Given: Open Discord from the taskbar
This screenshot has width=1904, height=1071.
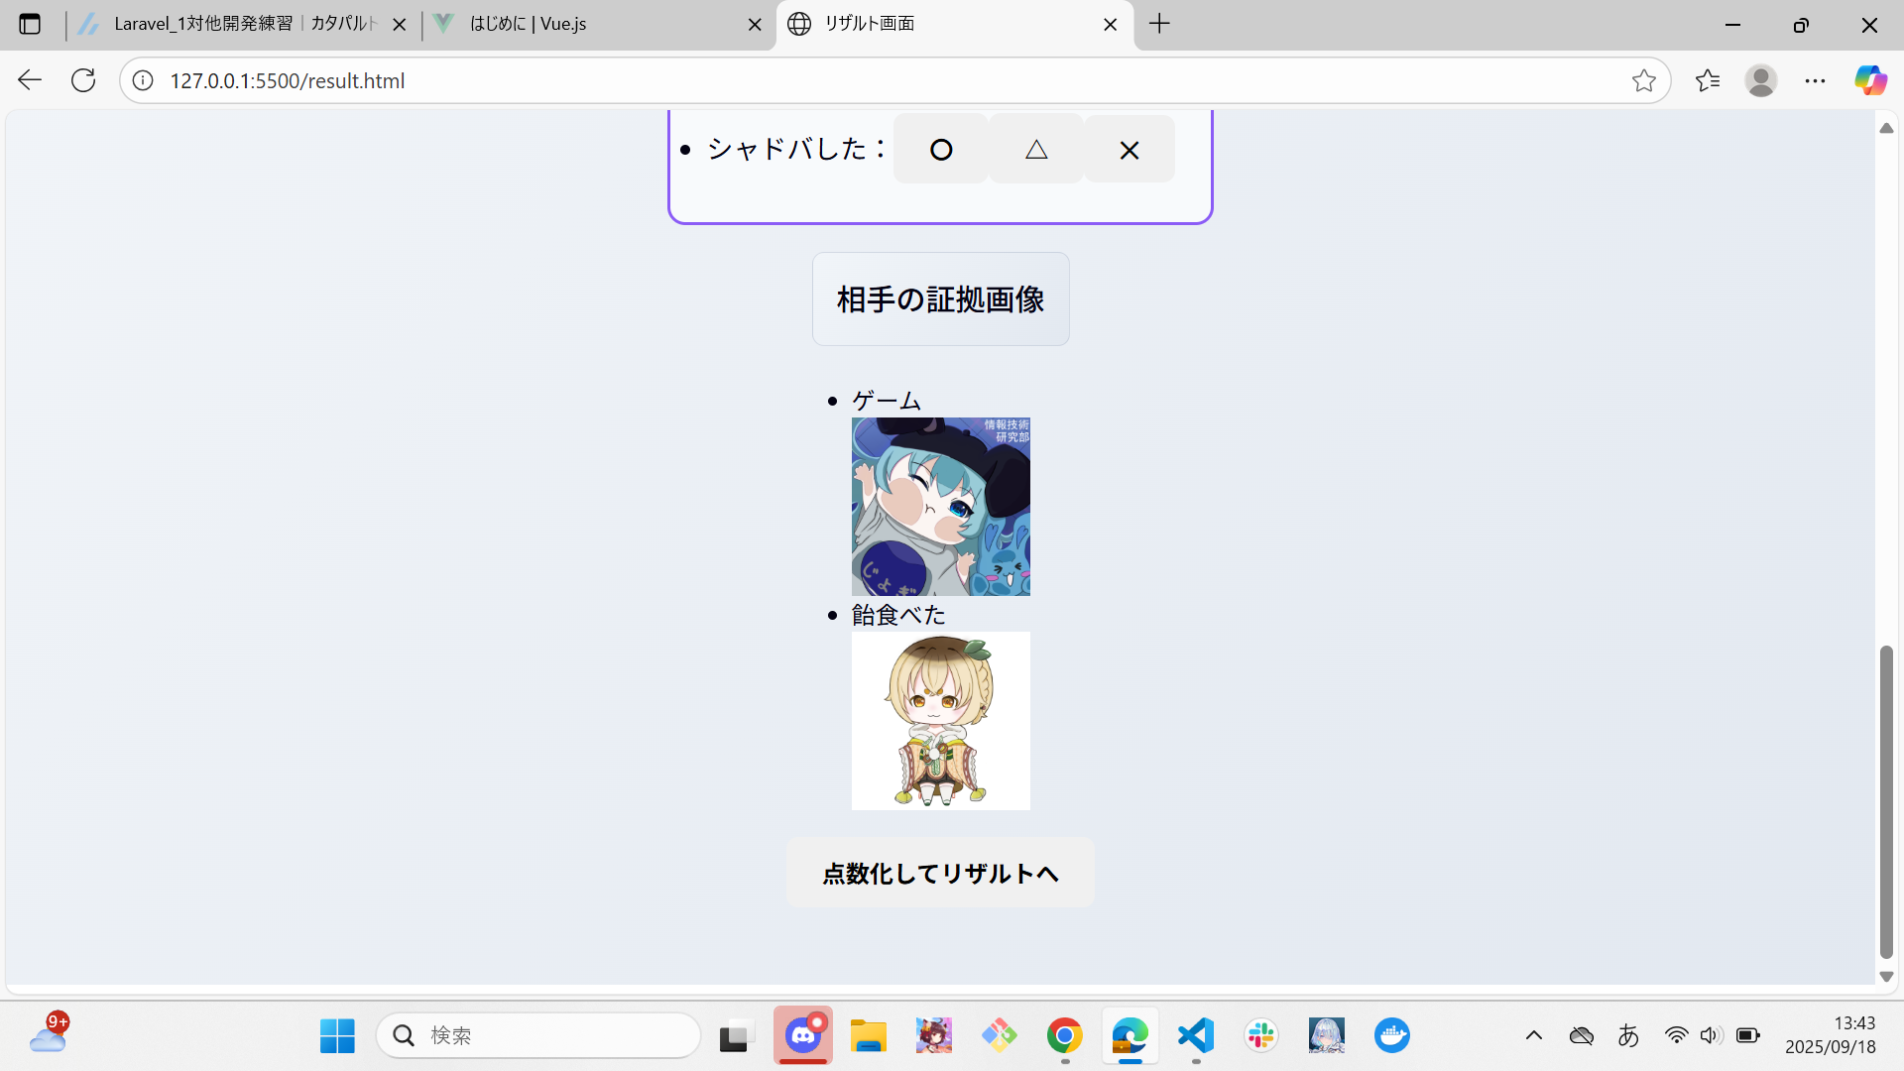Looking at the screenshot, I should pos(803,1035).
